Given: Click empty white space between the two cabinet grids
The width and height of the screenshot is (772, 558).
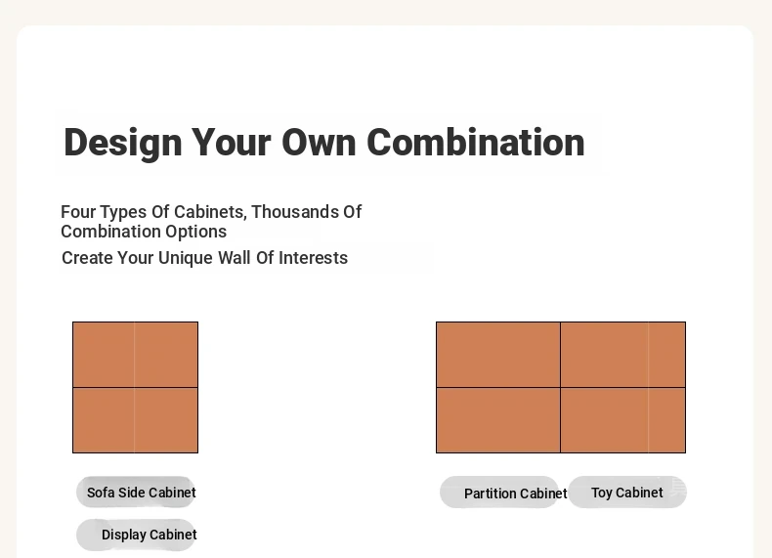Looking at the screenshot, I should pyautogui.click(x=317, y=387).
